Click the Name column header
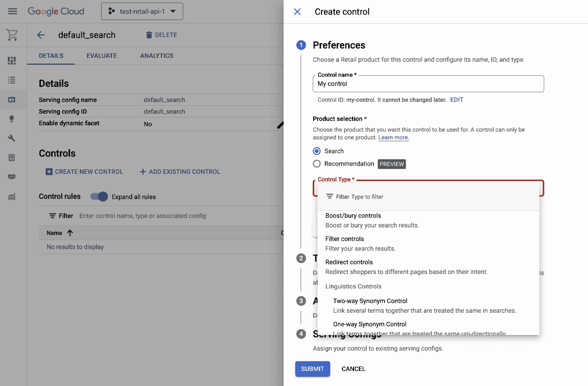Image resolution: width=588 pixels, height=386 pixels. 54,233
